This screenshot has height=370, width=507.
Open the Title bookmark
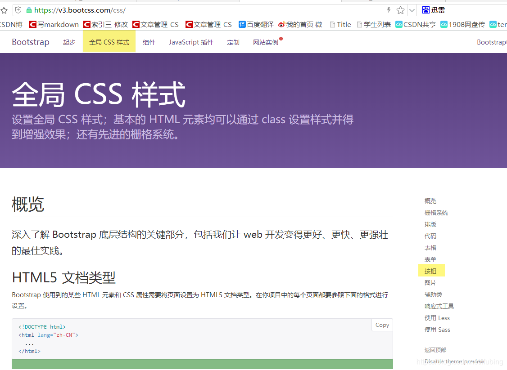point(340,25)
